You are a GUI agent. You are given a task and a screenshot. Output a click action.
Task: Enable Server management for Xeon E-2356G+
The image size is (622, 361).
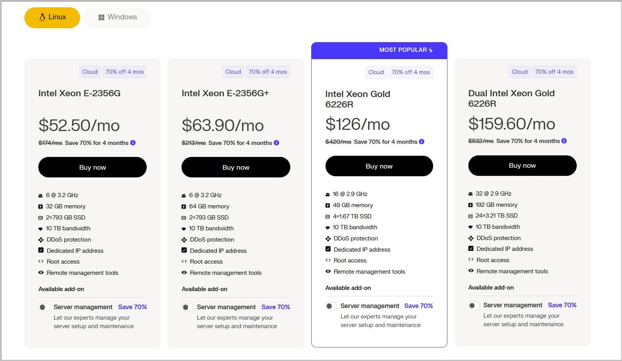pos(187,307)
